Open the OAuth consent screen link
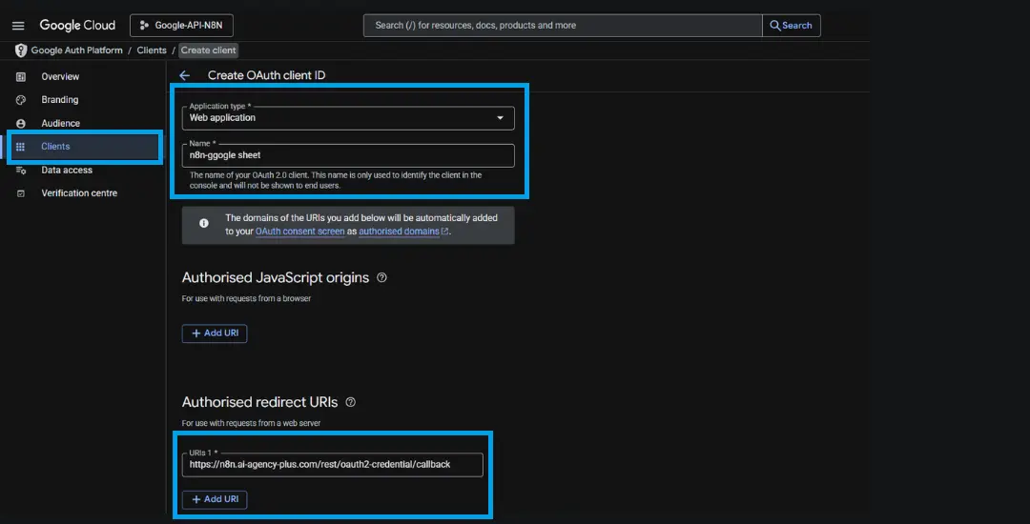The height and width of the screenshot is (524, 1030). tap(300, 232)
